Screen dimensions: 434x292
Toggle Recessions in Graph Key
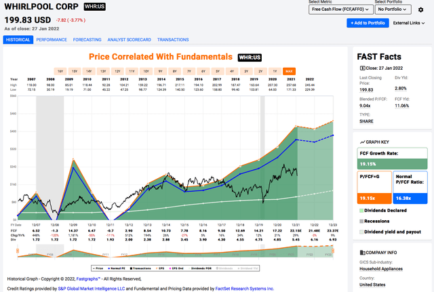point(374,222)
